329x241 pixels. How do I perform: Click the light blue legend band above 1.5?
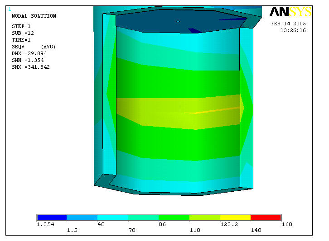(82, 217)
